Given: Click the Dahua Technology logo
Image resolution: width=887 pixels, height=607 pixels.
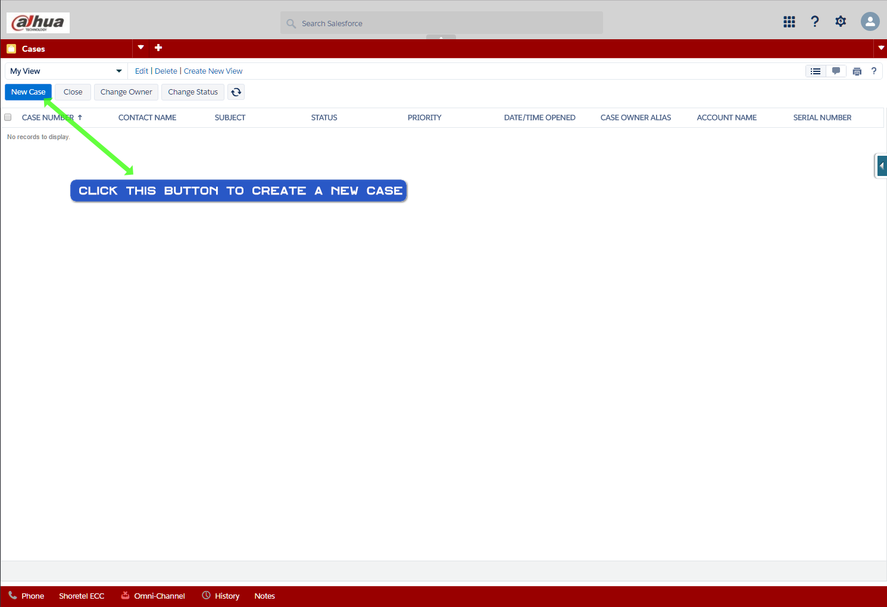Looking at the screenshot, I should tap(38, 23).
